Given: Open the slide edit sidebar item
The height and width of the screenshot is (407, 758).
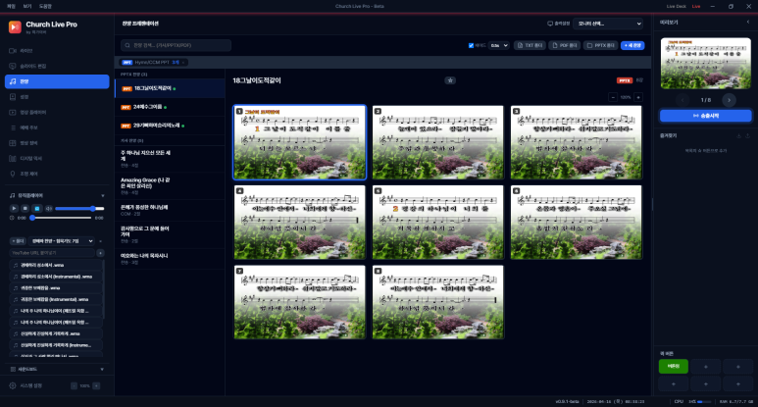Looking at the screenshot, I should tap(57, 67).
